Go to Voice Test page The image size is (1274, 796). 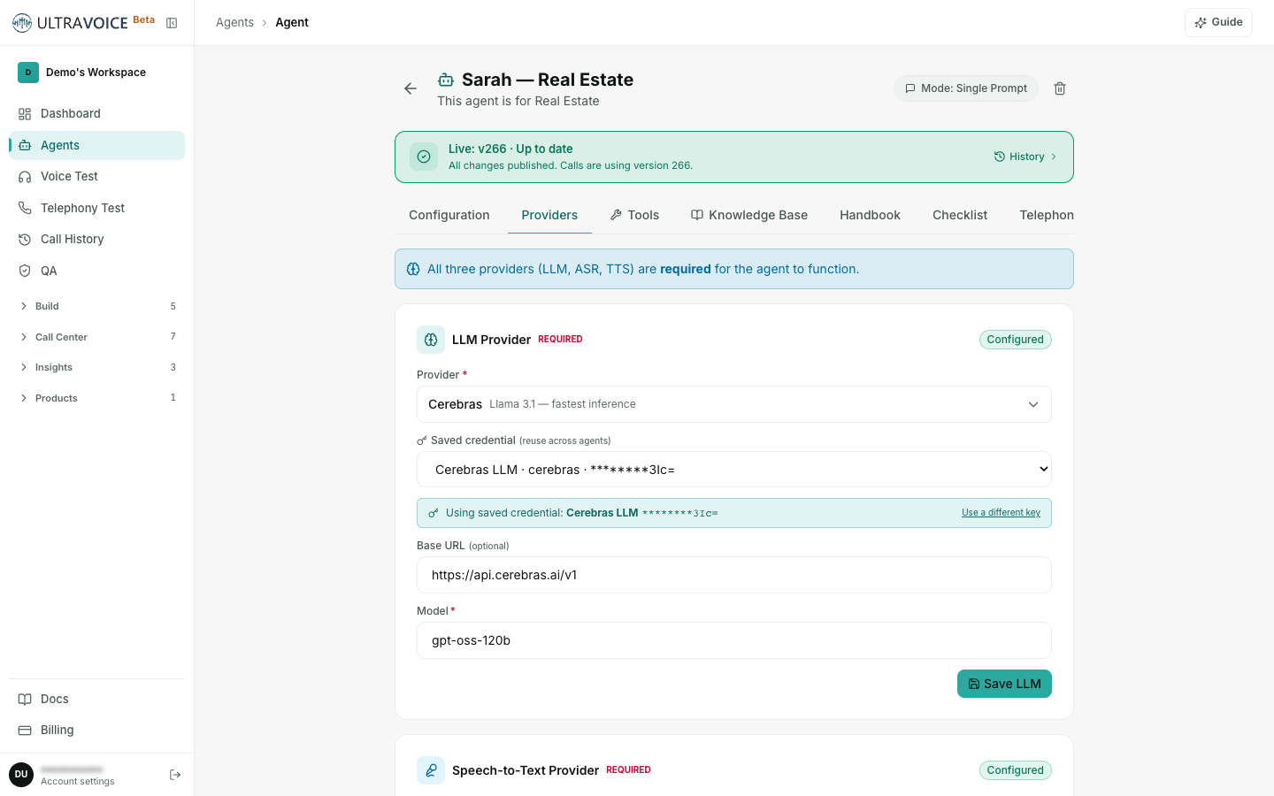coord(97,176)
